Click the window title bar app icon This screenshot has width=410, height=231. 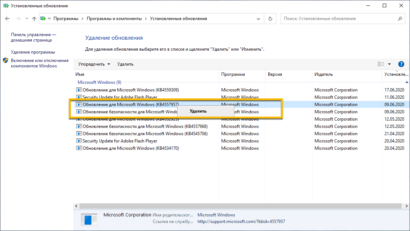tap(6, 6)
